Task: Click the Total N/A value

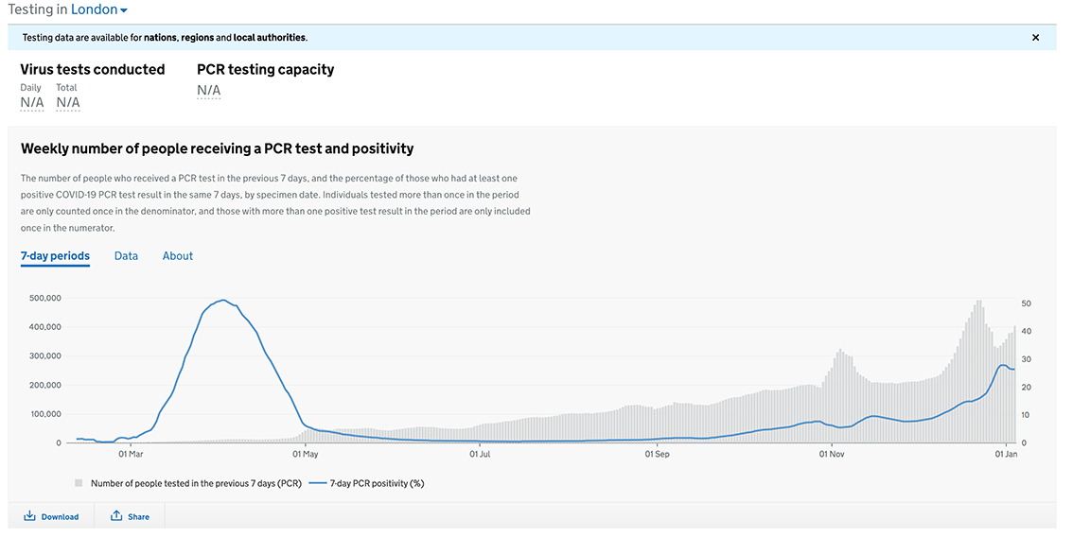Action: (68, 102)
